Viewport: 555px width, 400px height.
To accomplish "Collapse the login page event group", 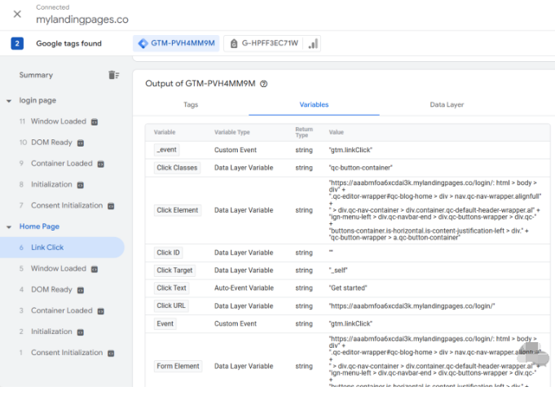I will [8, 100].
